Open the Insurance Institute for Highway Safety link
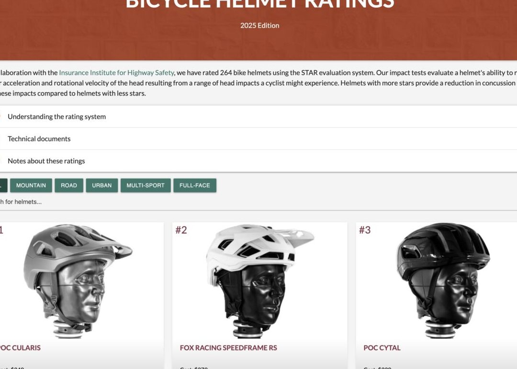517x369 pixels. click(116, 73)
